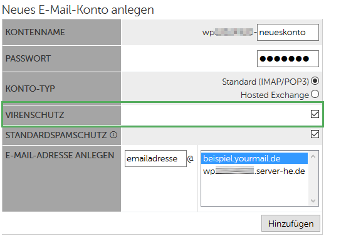Focus the Kontenname input field
346x238 pixels.
click(x=288, y=33)
